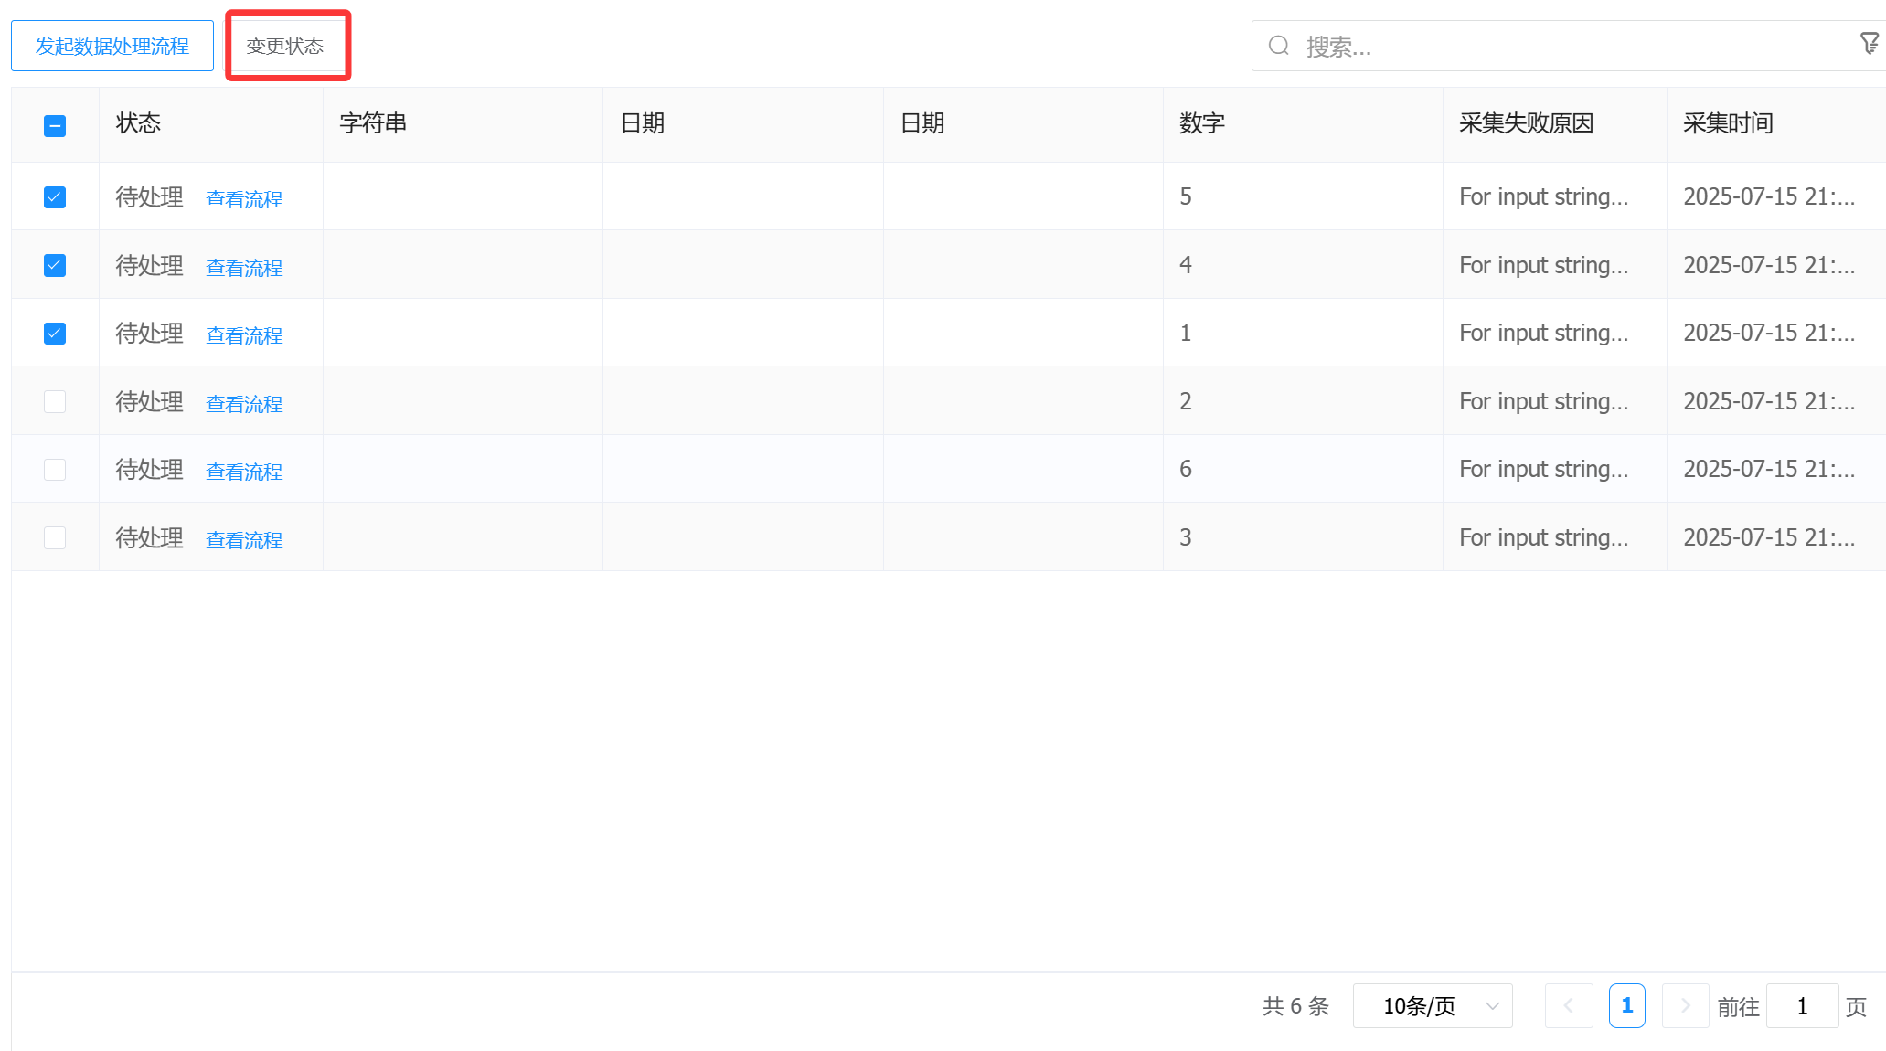Click the 发起数据处理流程 button

click(x=112, y=46)
